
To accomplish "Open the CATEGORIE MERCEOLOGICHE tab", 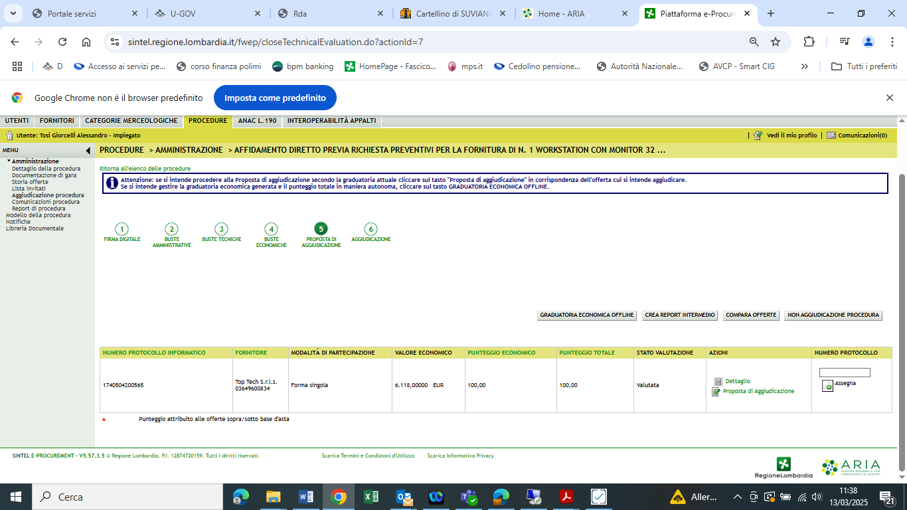I will (x=131, y=121).
